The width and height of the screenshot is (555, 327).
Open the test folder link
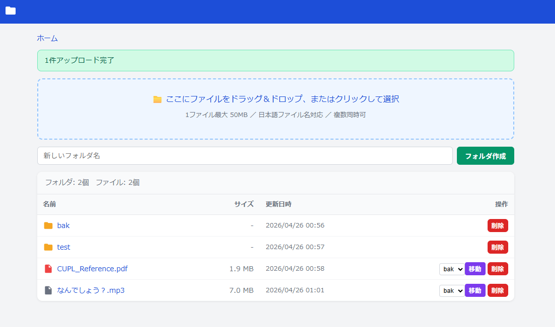pyautogui.click(x=64, y=247)
